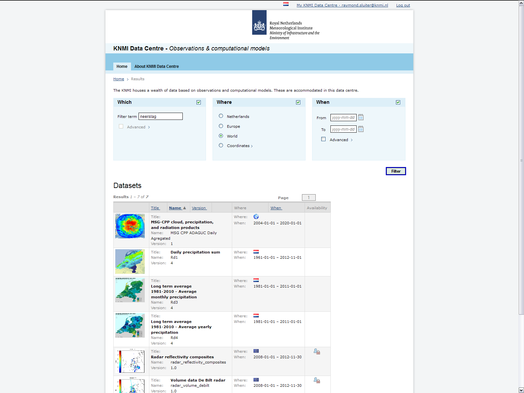Click Volume data De Bilt radar title

point(198,380)
